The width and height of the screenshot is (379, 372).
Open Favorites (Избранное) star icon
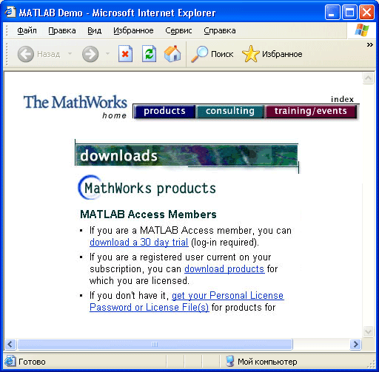[251, 54]
